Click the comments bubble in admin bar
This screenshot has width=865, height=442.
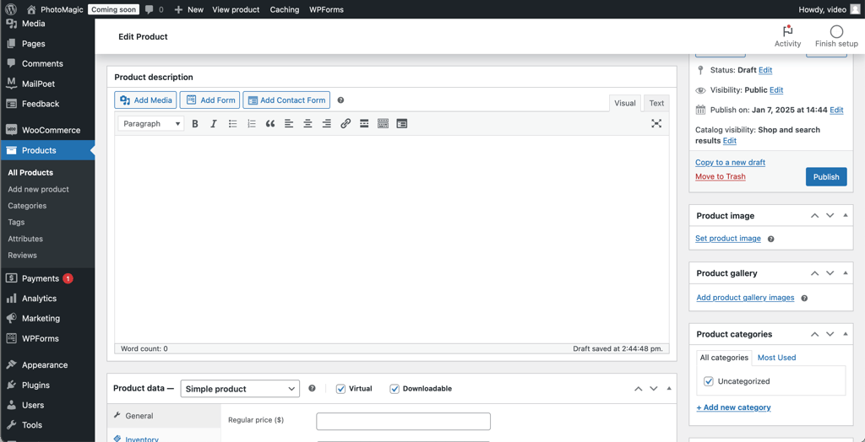(x=150, y=9)
